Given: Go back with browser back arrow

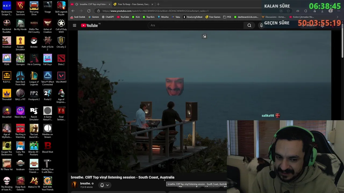Looking at the screenshot, I should coord(73,11).
